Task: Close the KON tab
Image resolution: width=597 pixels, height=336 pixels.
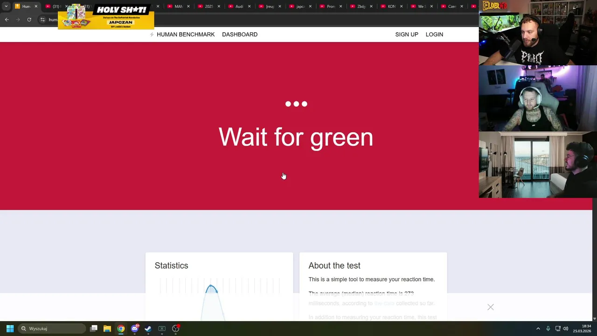Action: coord(401,7)
